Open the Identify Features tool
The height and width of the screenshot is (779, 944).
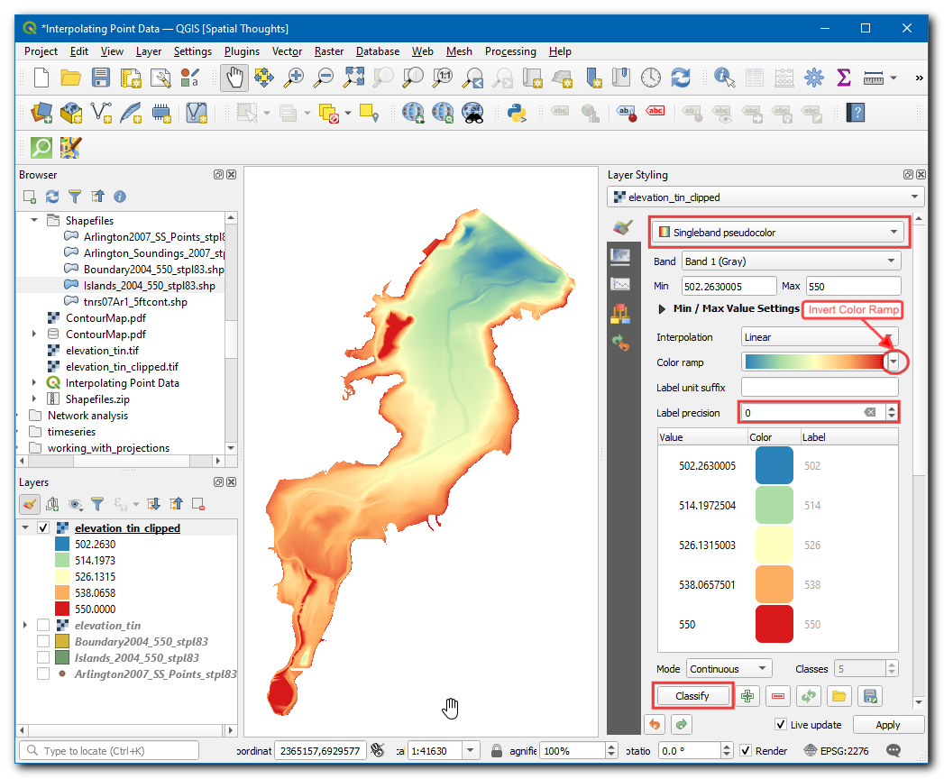click(724, 78)
